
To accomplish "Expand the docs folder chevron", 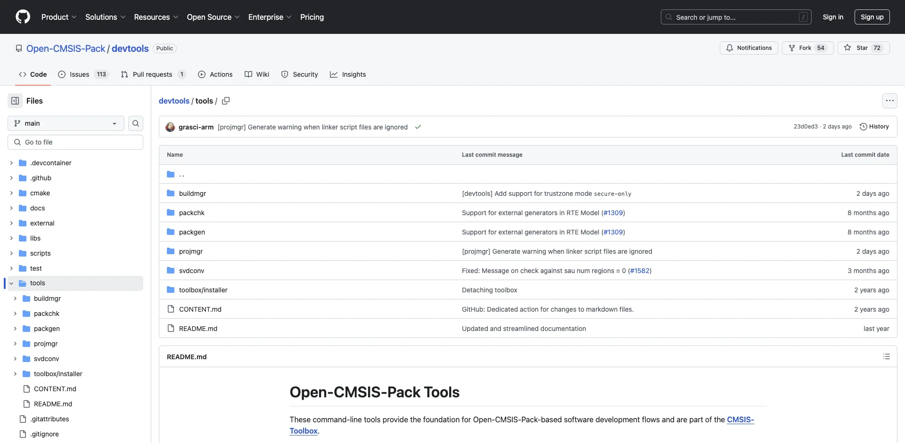I will (x=11, y=208).
